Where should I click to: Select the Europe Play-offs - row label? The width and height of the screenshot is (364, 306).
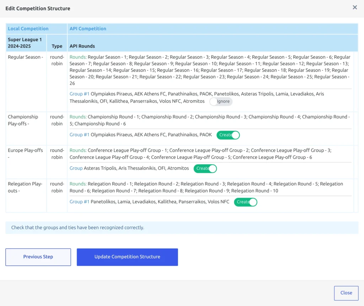(x=25, y=154)
